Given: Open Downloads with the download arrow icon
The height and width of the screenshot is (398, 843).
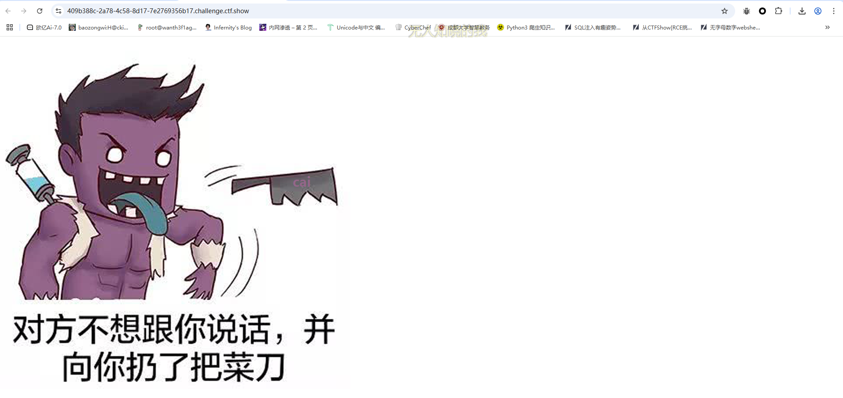Looking at the screenshot, I should pyautogui.click(x=802, y=11).
